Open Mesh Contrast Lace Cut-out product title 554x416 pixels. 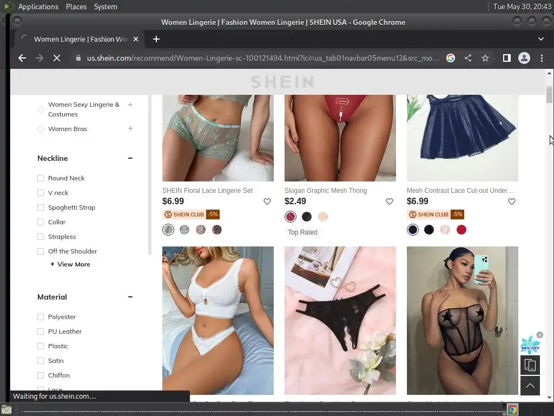pyautogui.click(x=460, y=190)
